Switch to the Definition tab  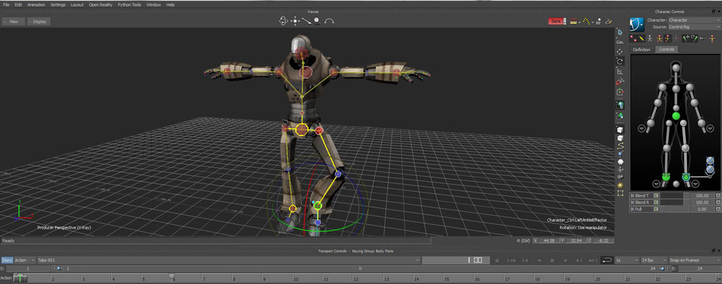[641, 49]
